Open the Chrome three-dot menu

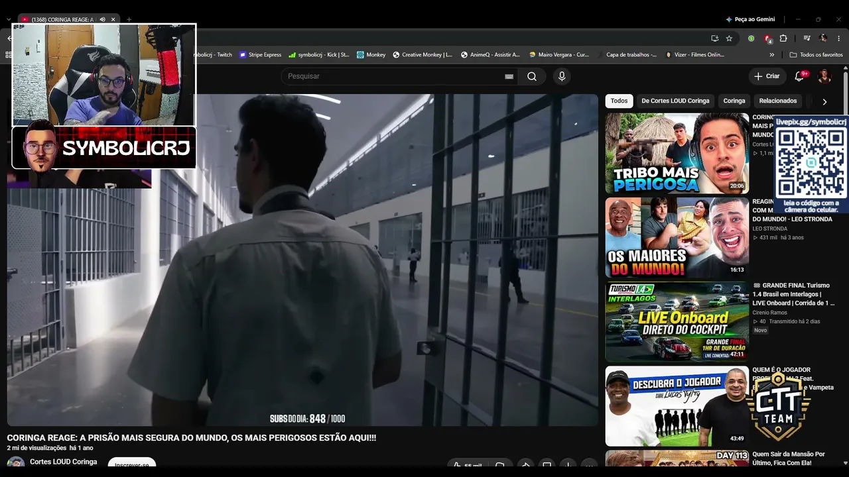click(839, 38)
